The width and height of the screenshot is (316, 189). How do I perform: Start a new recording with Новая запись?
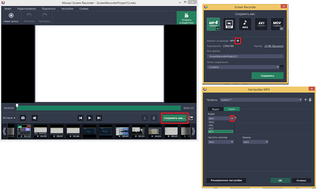[x=11, y=18]
